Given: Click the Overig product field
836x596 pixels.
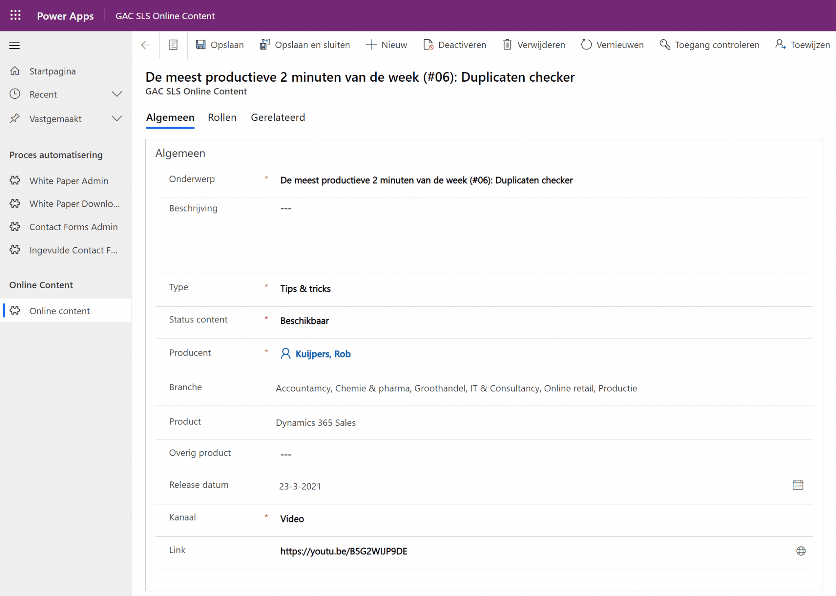Looking at the screenshot, I should (543, 454).
